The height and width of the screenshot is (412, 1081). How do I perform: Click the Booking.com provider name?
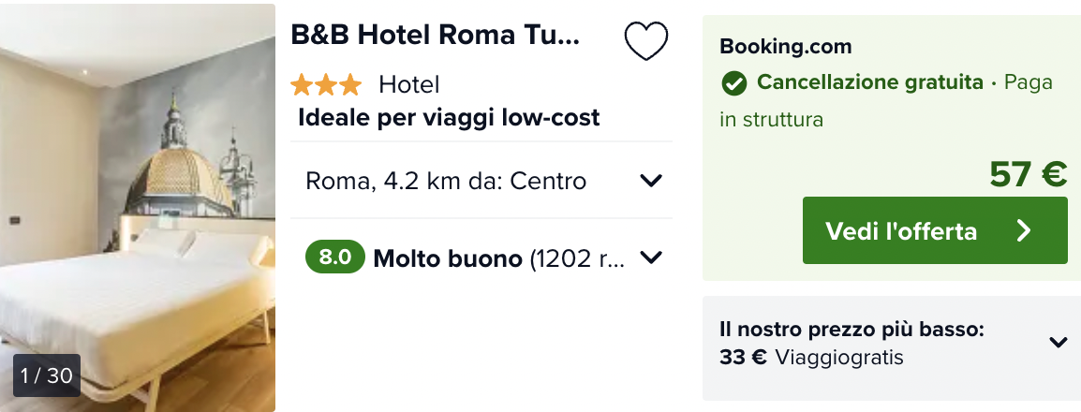point(785,47)
